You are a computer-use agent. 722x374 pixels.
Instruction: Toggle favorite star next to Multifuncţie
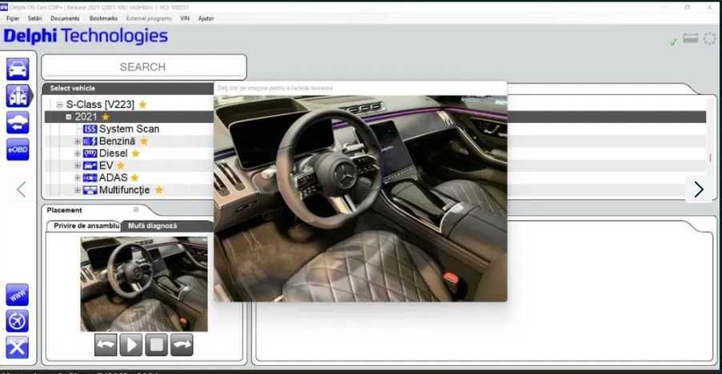(x=158, y=189)
